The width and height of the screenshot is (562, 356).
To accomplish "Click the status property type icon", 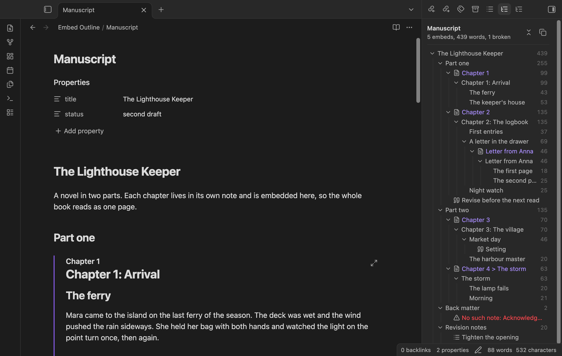I will [x=57, y=114].
